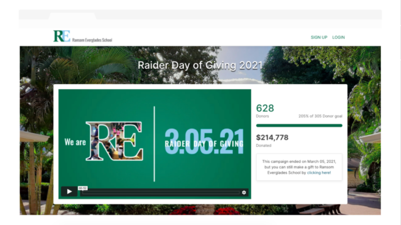The height and width of the screenshot is (225, 401).
Task: Click the "This campaign ended on March 05, 2021" notice
Action: (x=299, y=167)
